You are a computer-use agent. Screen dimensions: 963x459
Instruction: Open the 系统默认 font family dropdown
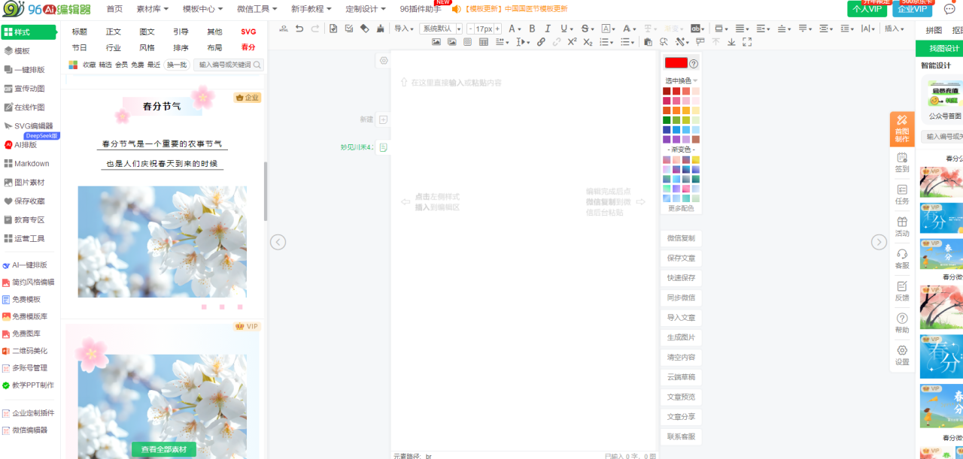[x=441, y=29]
